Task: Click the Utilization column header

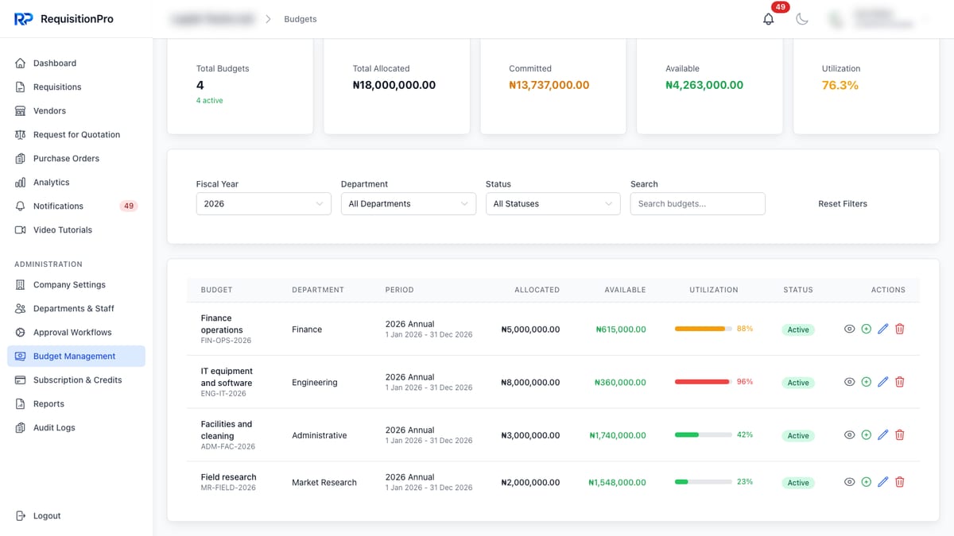Action: click(x=714, y=290)
